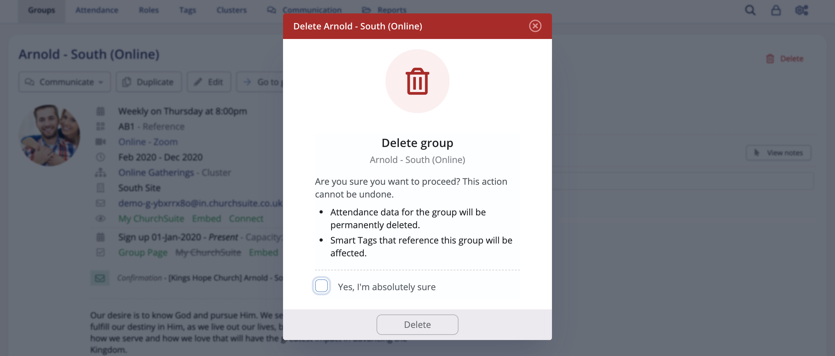The height and width of the screenshot is (356, 835).
Task: Select the Roles tab
Action: pos(149,10)
